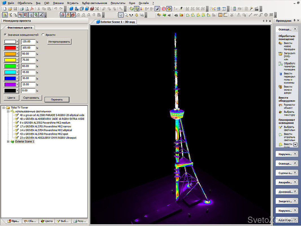Screen dimensions: 301x226
Task: Expand the Exterior Scene 1 tree node
Action: click(x=8, y=142)
